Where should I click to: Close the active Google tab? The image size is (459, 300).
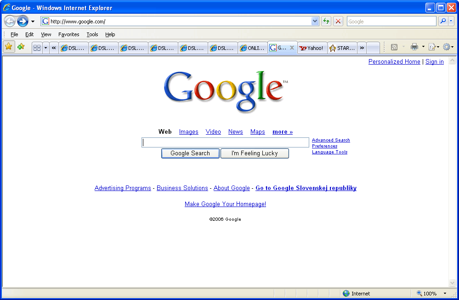click(x=292, y=48)
